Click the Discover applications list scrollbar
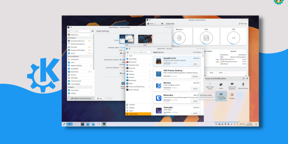The image size is (288, 144). click(203, 56)
